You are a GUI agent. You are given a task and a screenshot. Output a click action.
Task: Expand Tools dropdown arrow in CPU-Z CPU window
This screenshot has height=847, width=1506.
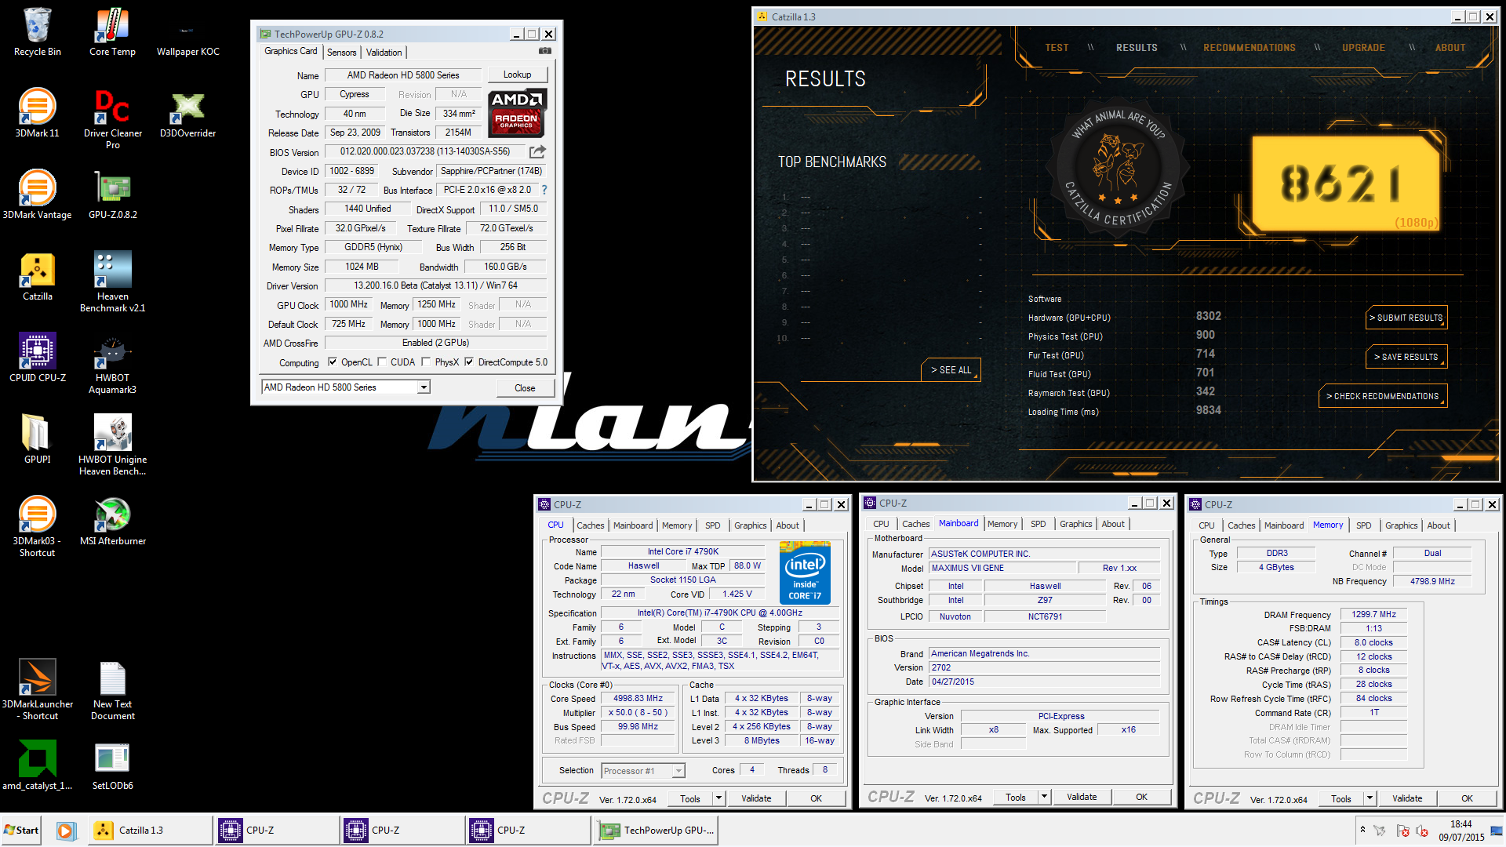tap(718, 798)
